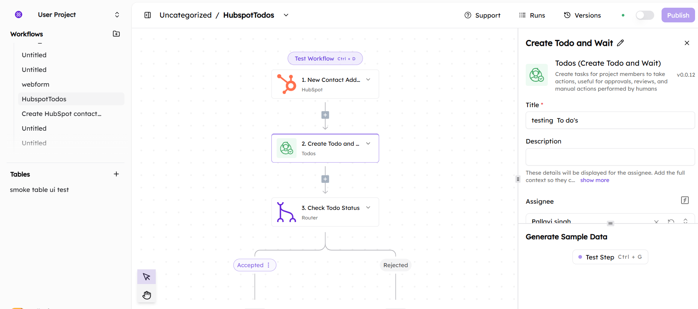Select the hand pan tool
Screen dimensions: 698x309
pos(147,295)
